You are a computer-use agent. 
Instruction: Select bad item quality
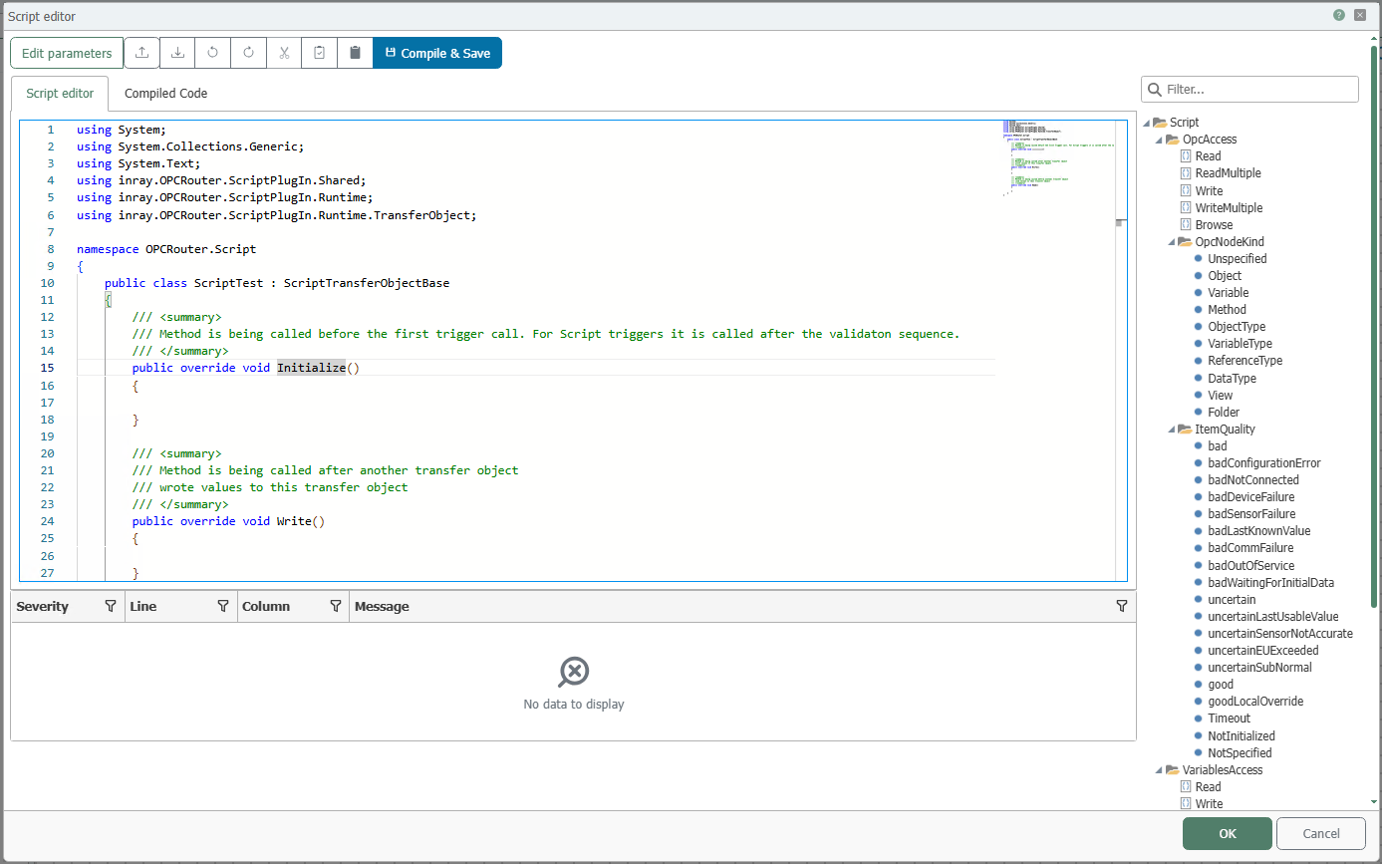click(x=1218, y=446)
